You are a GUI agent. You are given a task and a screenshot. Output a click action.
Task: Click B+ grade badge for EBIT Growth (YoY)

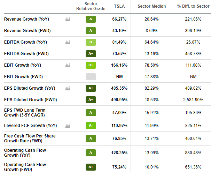pyautogui.click(x=91, y=65)
